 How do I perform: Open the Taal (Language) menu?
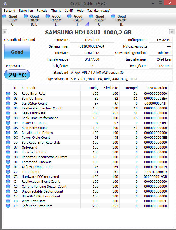99,11
